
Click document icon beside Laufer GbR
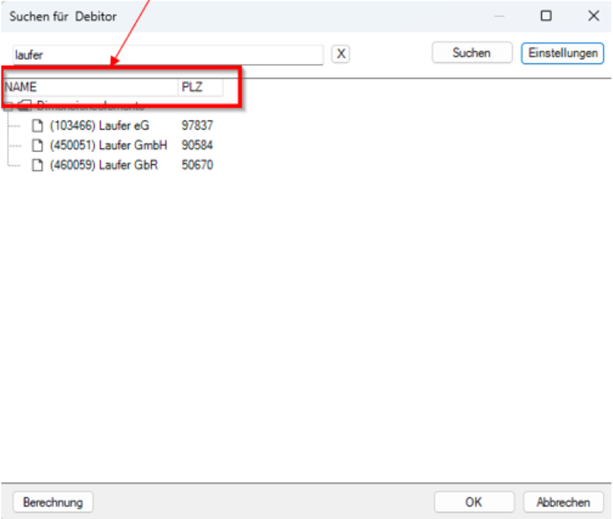(37, 165)
